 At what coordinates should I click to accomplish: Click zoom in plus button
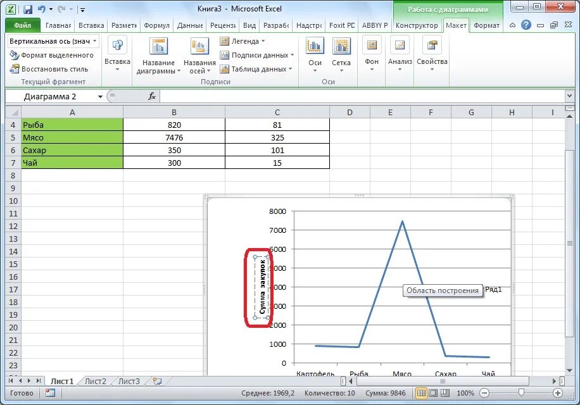click(557, 393)
